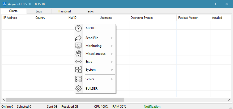Sort by the Country column header
233x109 pixels.
(50, 18)
